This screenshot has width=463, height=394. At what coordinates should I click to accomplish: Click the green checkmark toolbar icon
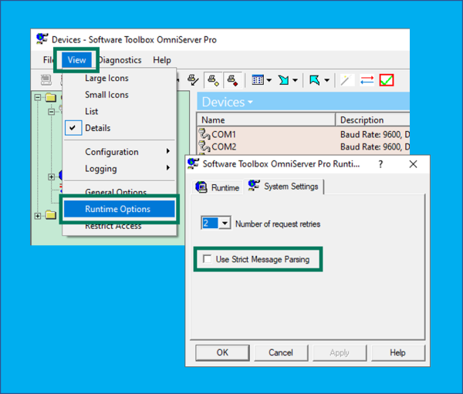click(x=387, y=80)
